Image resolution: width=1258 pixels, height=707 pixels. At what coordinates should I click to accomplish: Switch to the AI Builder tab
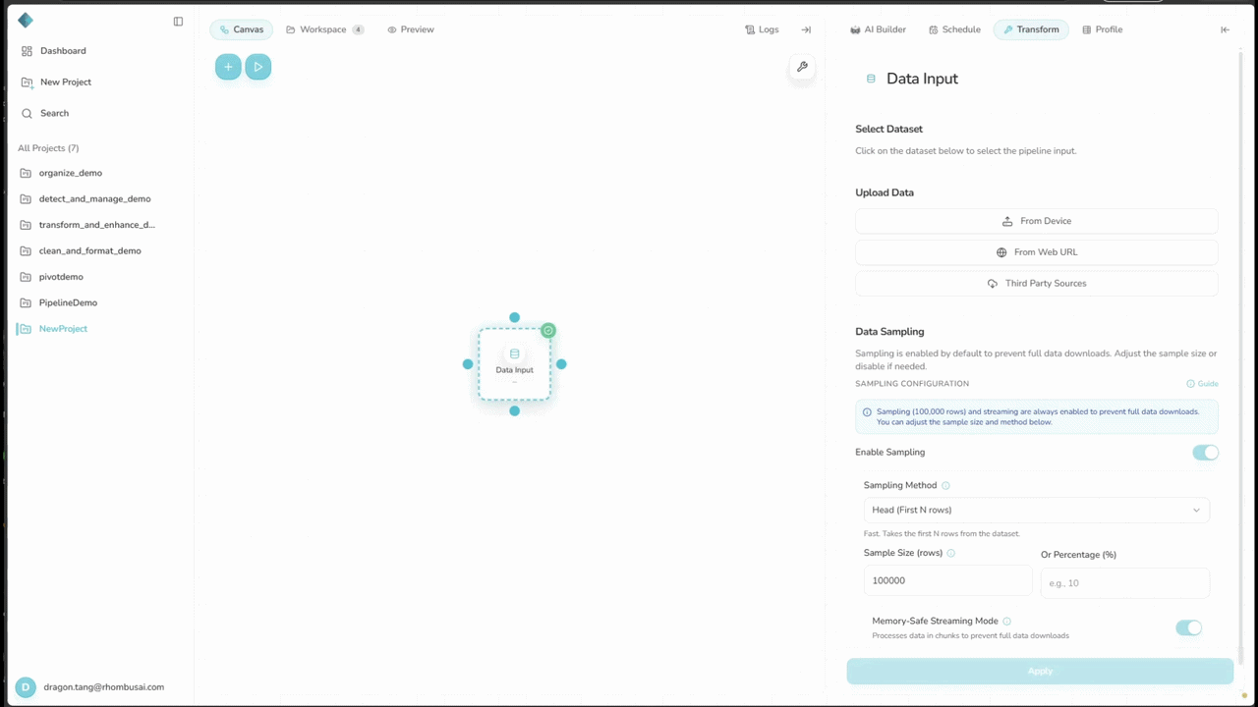tap(879, 29)
